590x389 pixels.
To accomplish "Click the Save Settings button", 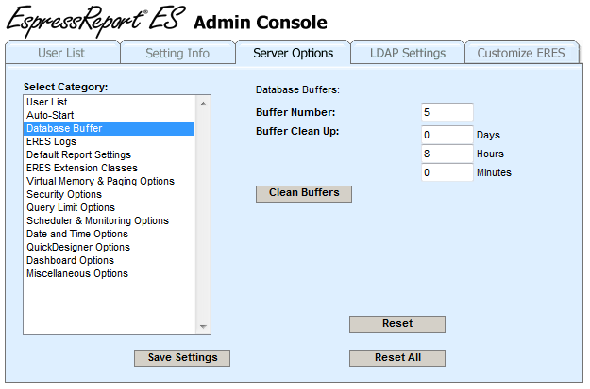I will 182,359.
